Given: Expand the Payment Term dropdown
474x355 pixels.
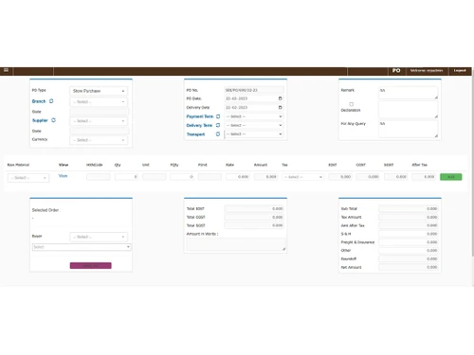Looking at the screenshot, I should (x=254, y=116).
